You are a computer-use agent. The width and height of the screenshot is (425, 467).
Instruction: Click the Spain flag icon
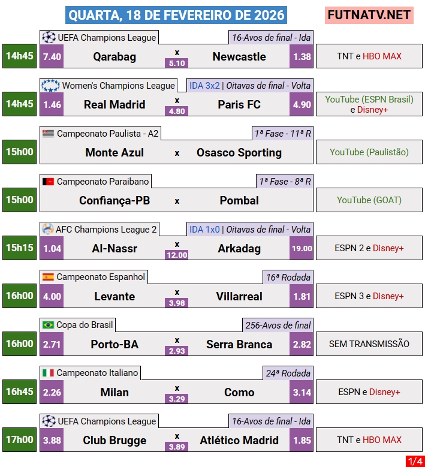[x=48, y=277]
